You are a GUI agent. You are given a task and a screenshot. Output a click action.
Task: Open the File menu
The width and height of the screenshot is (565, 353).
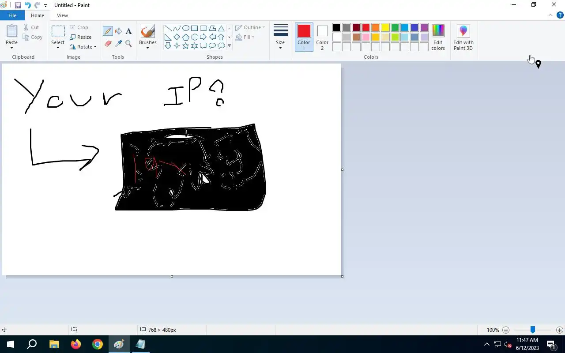(x=12, y=15)
